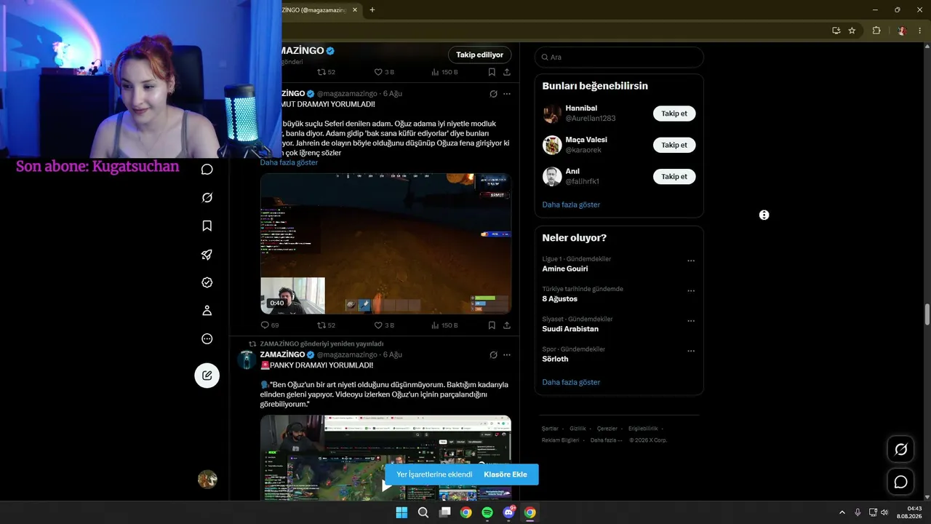Image resolution: width=931 pixels, height=524 pixels.
Task: Bookmark this page with the star icon
Action: pos(852,31)
